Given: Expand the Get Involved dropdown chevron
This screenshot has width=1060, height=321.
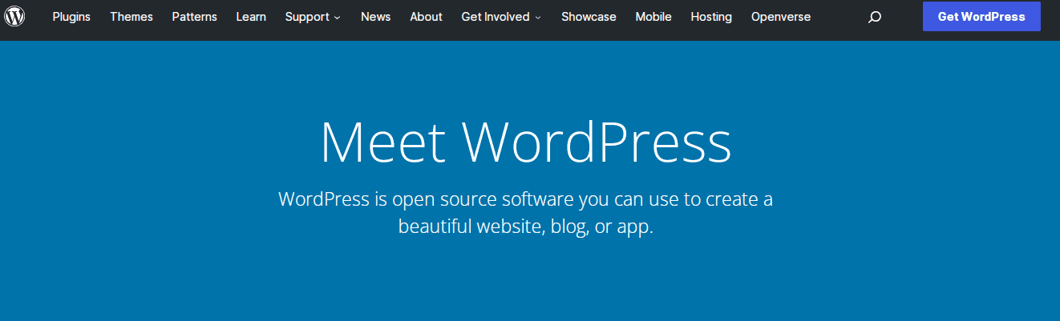Looking at the screenshot, I should pos(537,18).
